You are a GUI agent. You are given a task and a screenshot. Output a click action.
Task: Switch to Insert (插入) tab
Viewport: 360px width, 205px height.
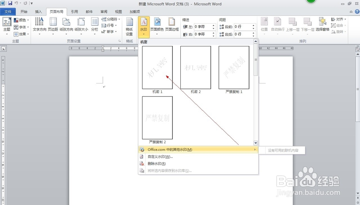tap(39, 12)
